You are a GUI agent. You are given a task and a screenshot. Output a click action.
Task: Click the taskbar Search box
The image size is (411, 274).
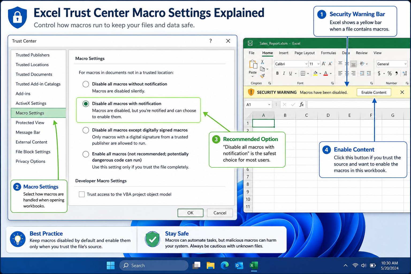tap(154, 265)
